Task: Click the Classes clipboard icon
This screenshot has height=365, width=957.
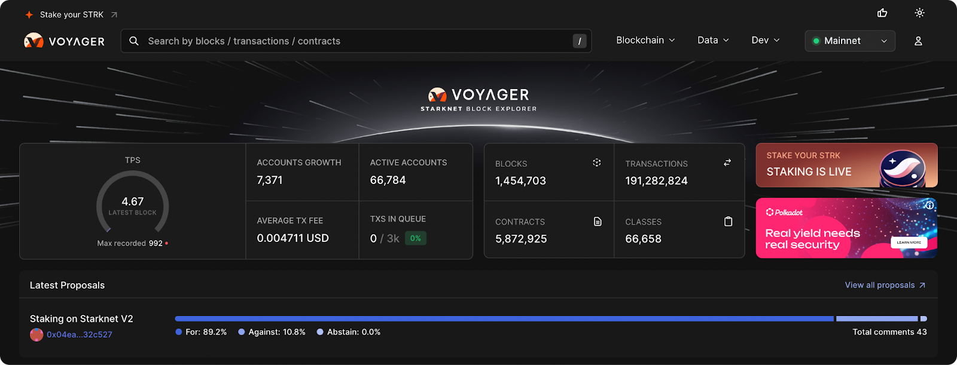Action: (x=728, y=222)
